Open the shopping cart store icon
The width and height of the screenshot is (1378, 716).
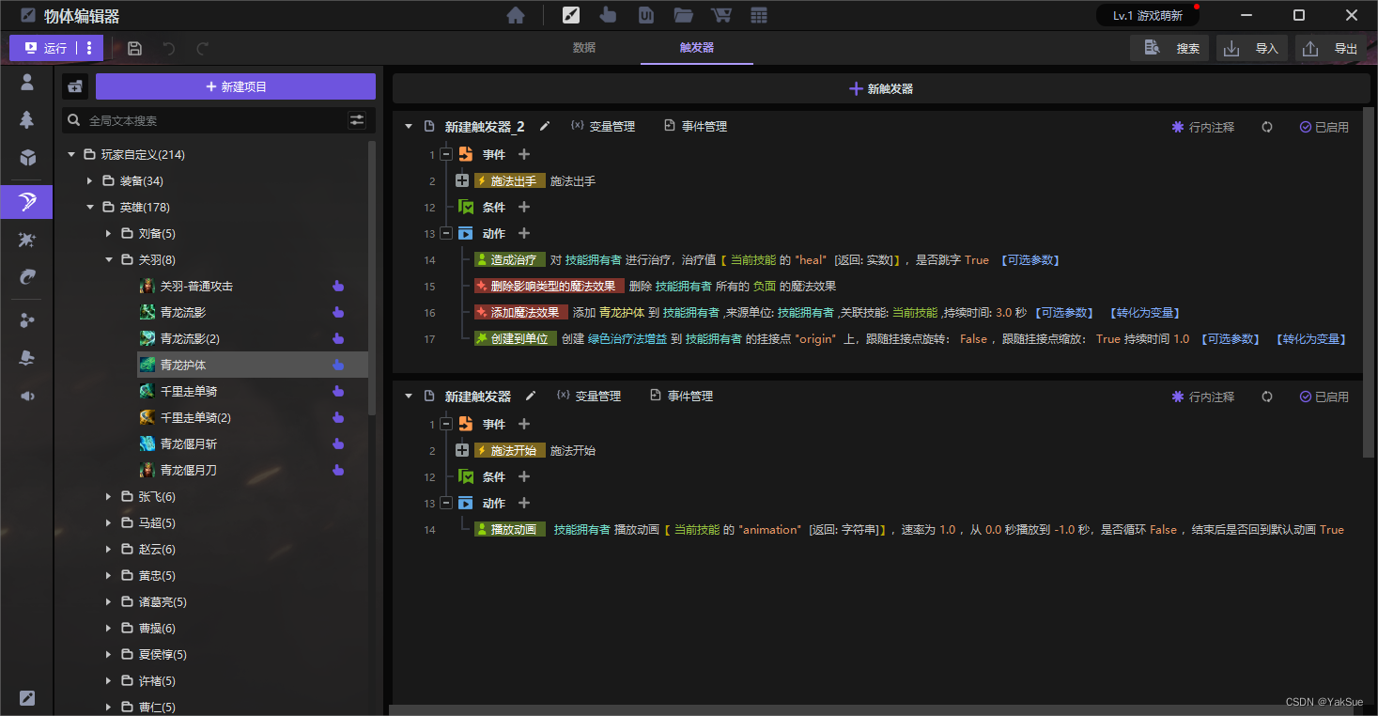pyautogui.click(x=721, y=15)
